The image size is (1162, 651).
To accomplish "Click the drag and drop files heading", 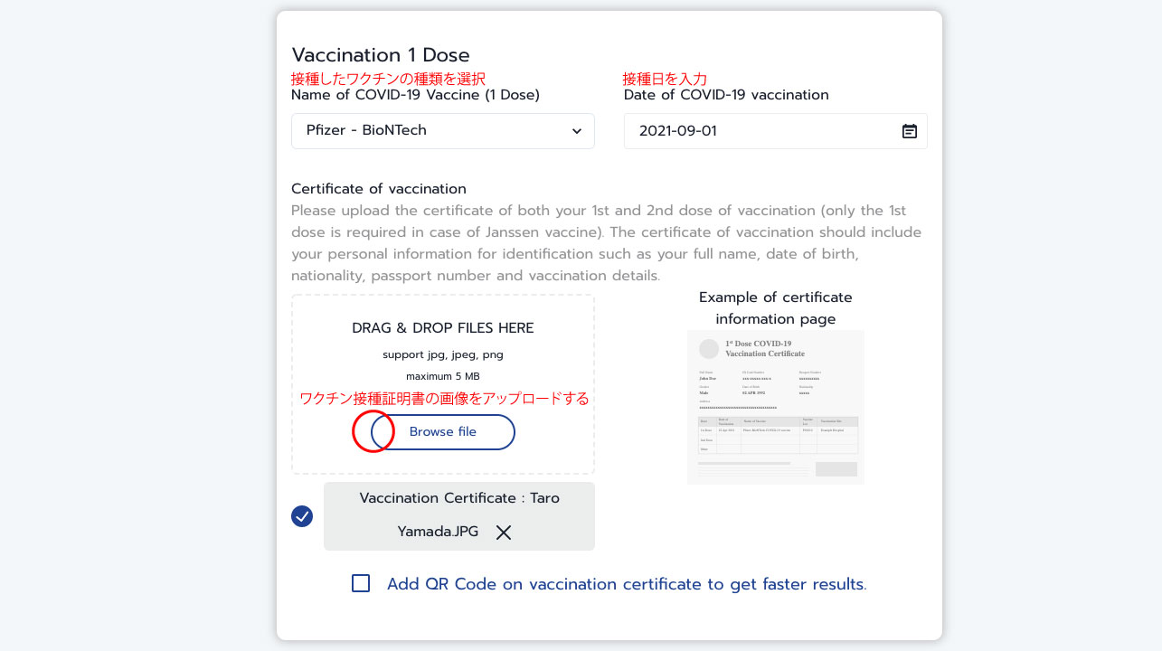I will [x=443, y=328].
